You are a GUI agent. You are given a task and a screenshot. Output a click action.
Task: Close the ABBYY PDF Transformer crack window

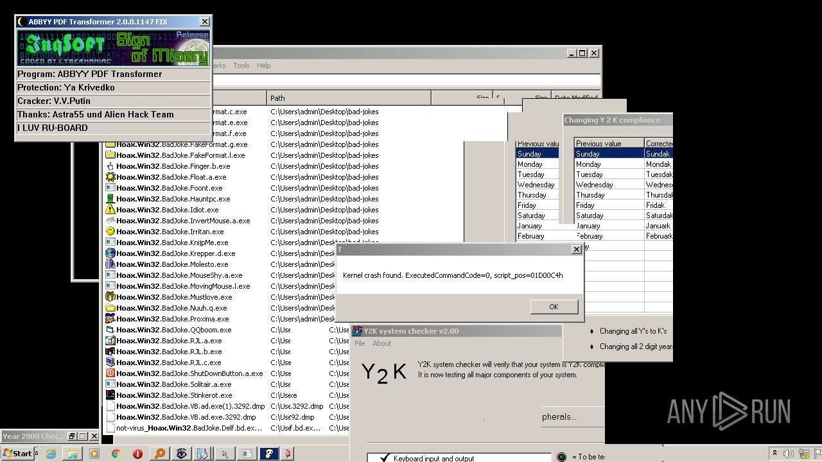(204, 22)
